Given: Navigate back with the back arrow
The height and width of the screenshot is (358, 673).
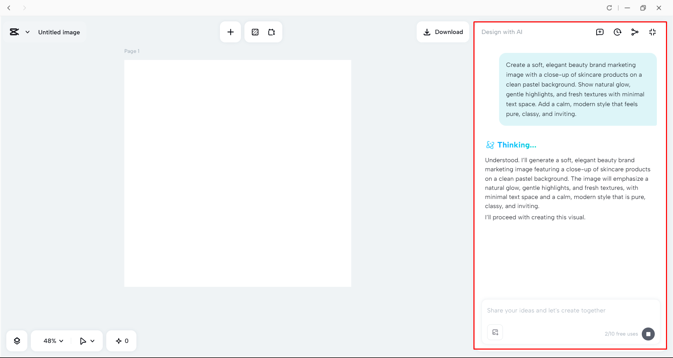Looking at the screenshot, I should (9, 8).
